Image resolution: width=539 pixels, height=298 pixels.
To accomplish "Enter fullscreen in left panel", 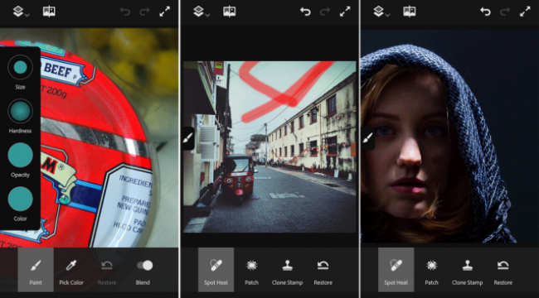I will click(165, 12).
